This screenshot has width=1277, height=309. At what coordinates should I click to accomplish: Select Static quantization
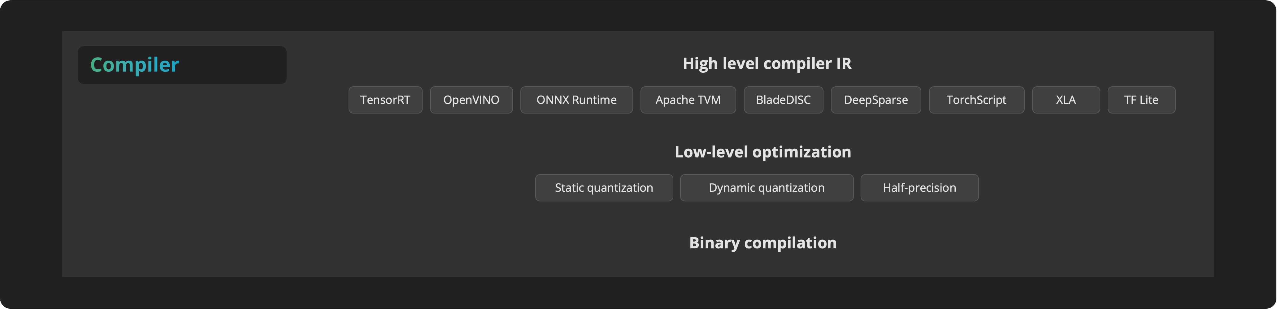(x=603, y=188)
